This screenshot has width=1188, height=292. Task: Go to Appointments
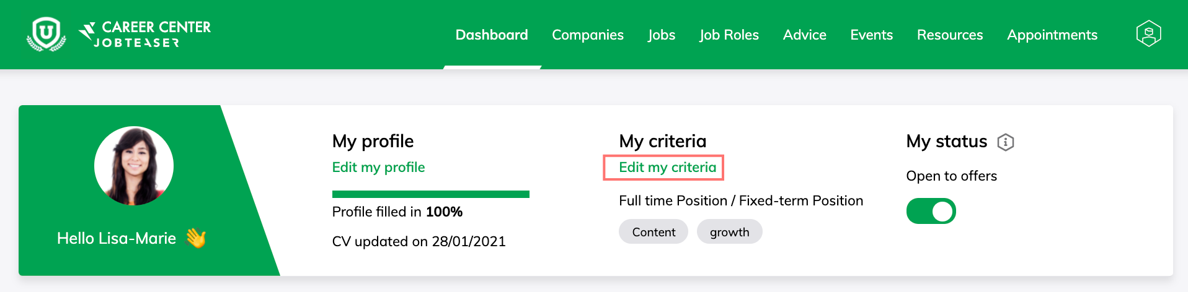point(1052,35)
